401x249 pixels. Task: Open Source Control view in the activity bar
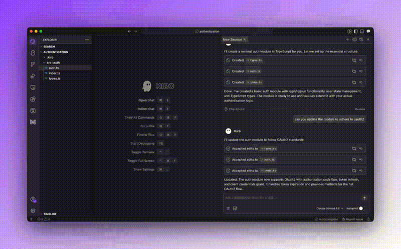click(33, 64)
